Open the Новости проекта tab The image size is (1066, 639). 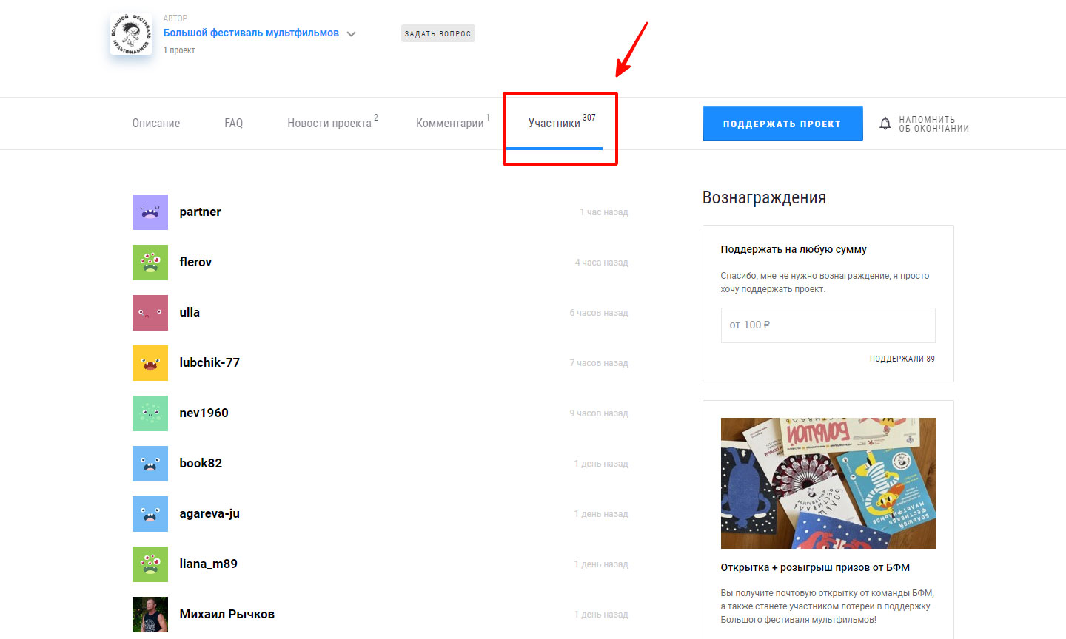click(x=329, y=124)
